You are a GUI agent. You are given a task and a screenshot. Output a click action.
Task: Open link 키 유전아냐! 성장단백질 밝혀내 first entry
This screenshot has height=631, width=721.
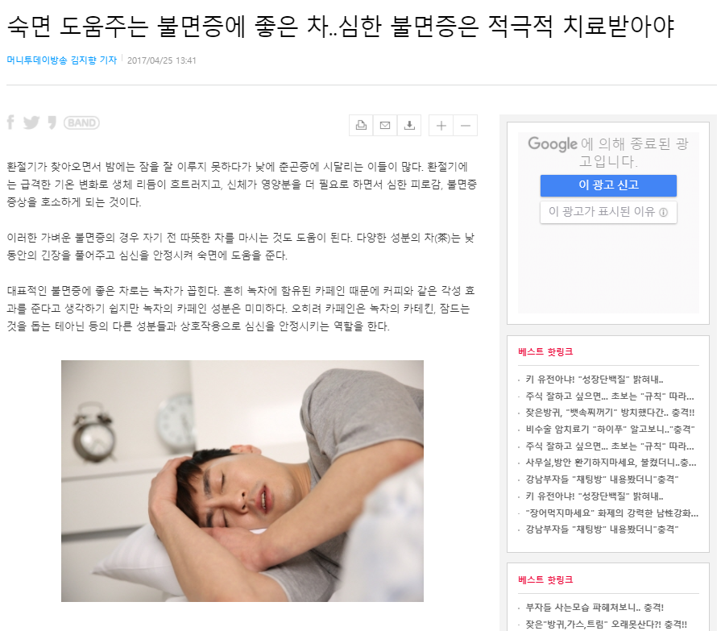(x=594, y=380)
